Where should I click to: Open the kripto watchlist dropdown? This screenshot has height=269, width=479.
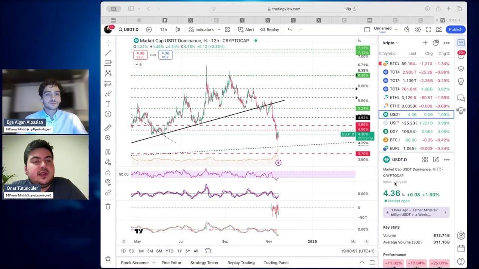click(x=391, y=43)
